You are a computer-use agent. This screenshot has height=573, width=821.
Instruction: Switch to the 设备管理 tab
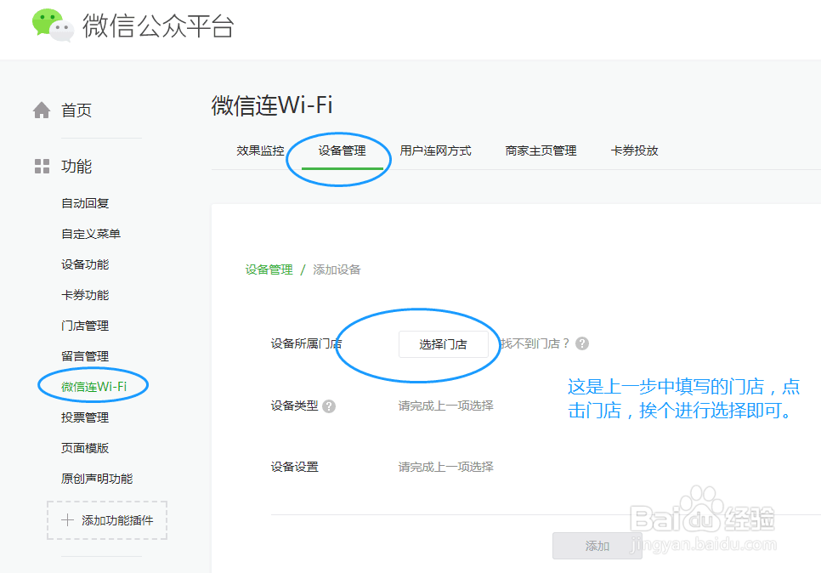(342, 150)
